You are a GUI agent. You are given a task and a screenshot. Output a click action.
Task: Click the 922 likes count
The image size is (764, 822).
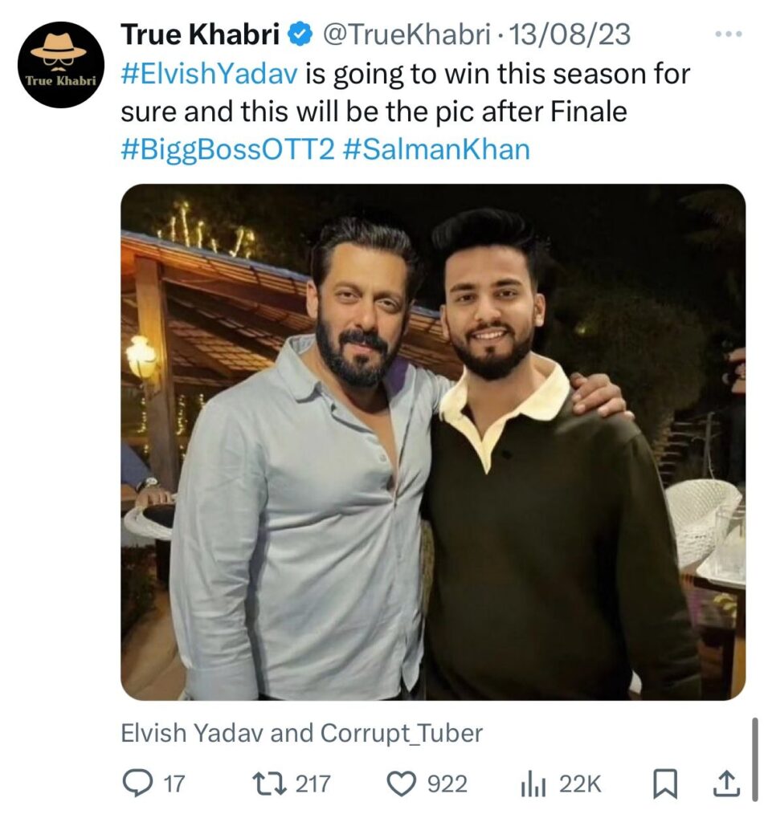tap(447, 783)
